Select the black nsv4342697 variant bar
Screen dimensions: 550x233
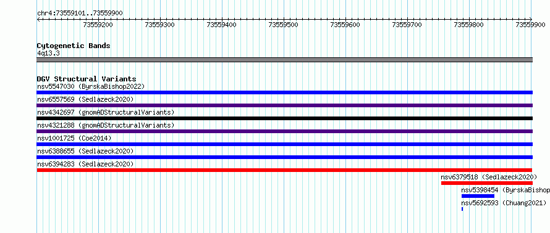pyautogui.click(x=284, y=118)
